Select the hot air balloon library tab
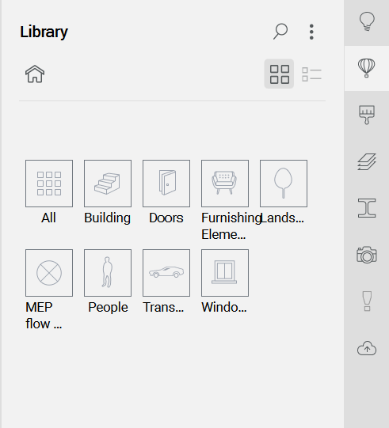 pos(367,68)
